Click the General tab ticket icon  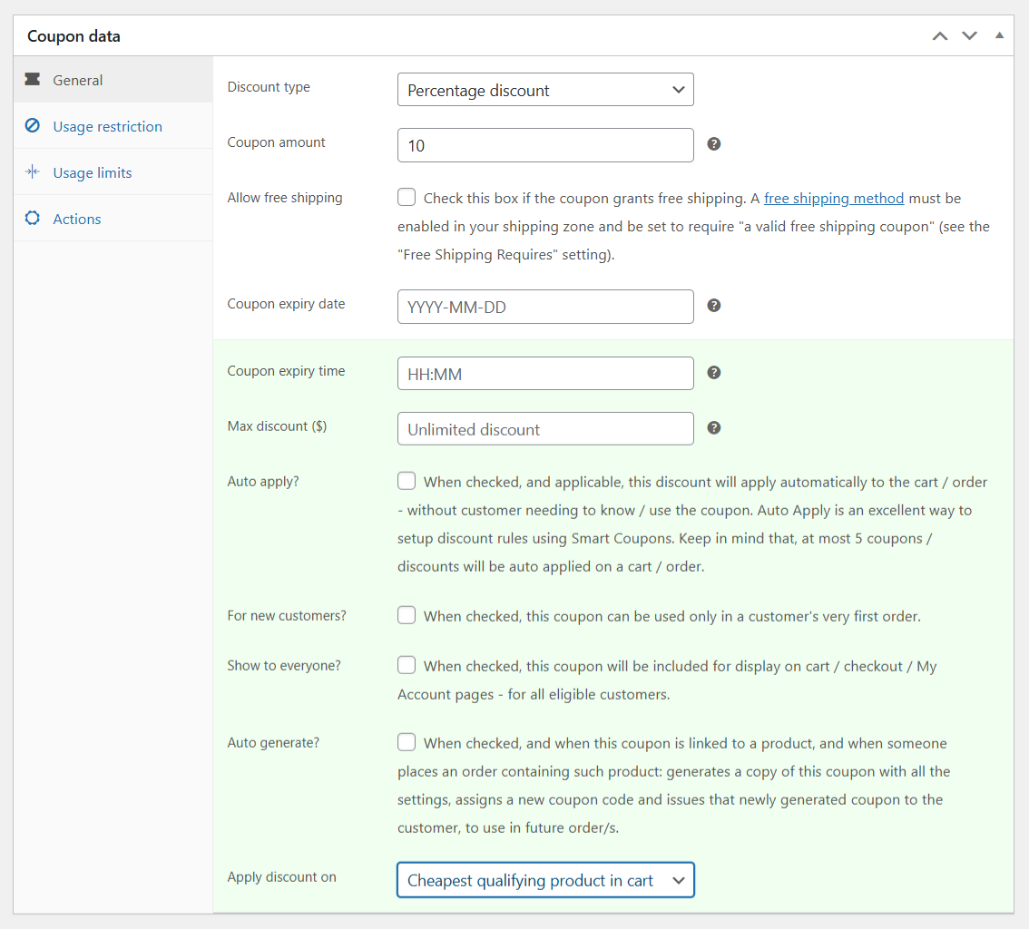pyautogui.click(x=33, y=80)
